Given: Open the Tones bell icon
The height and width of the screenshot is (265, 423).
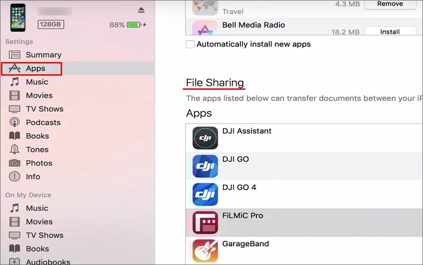Looking at the screenshot, I should pyautogui.click(x=15, y=149).
